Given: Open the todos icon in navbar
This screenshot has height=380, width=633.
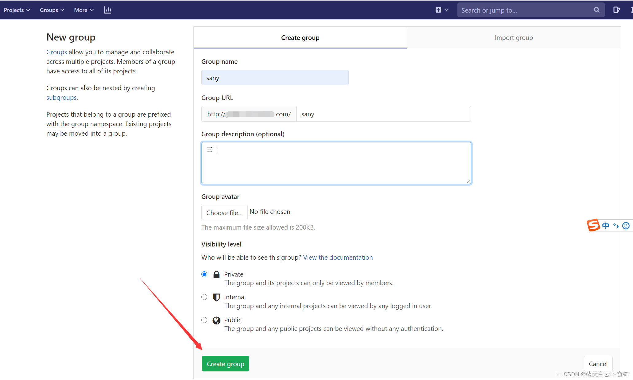Looking at the screenshot, I should [x=616, y=10].
